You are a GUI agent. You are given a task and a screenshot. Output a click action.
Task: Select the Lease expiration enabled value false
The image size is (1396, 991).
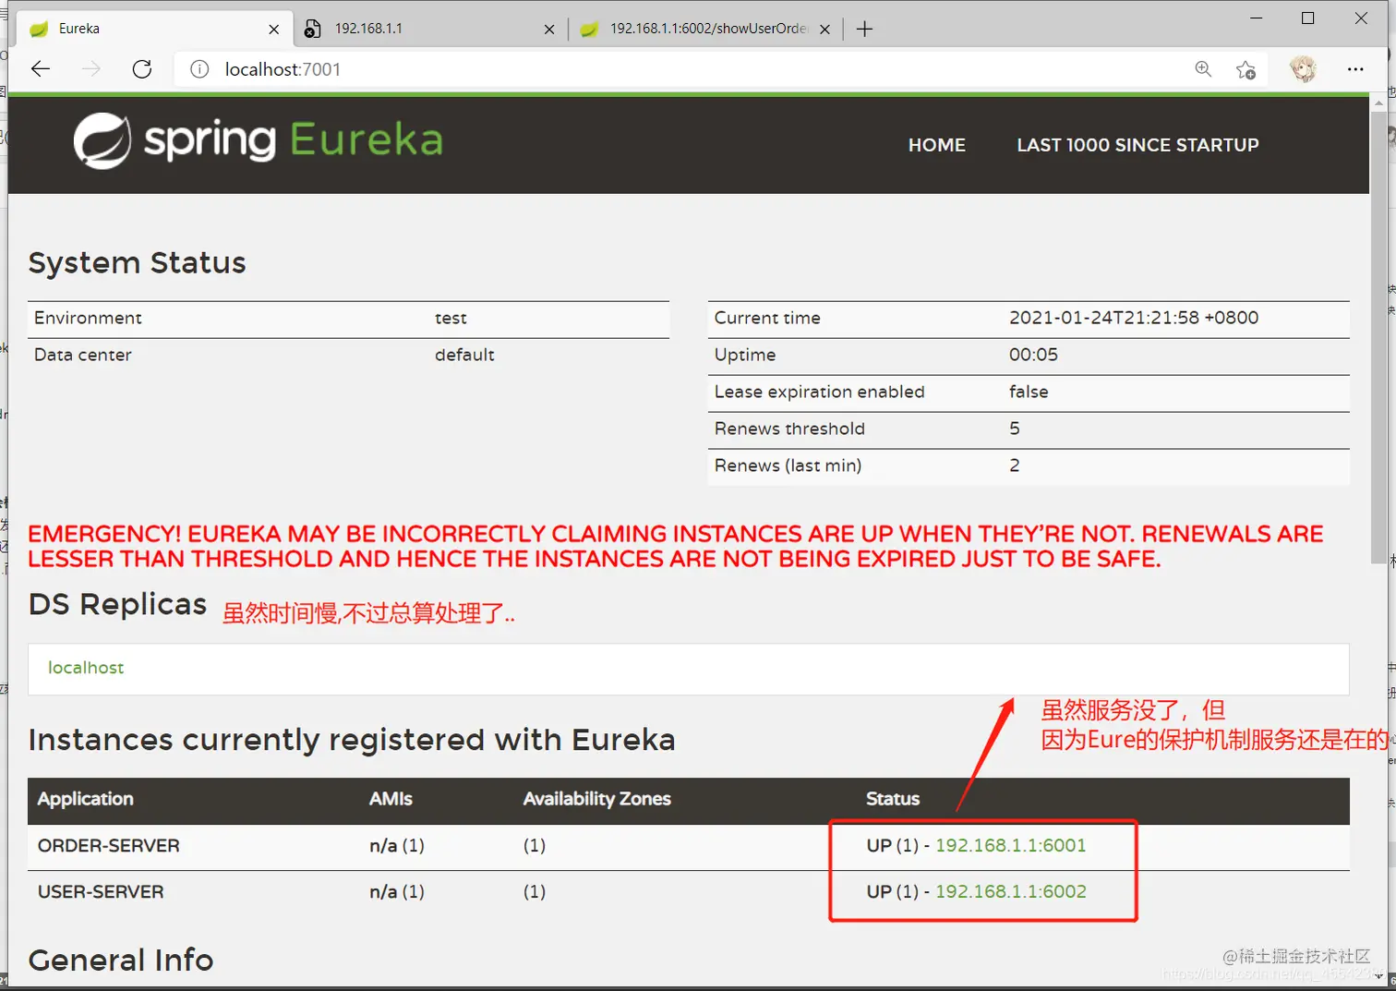1029,392
